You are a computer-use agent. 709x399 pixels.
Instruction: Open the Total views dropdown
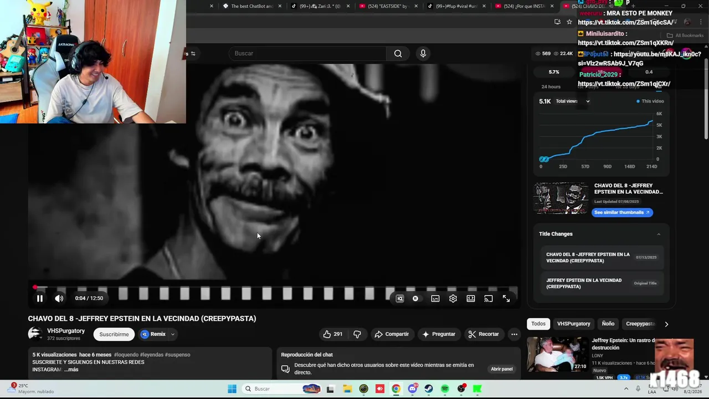(x=573, y=101)
